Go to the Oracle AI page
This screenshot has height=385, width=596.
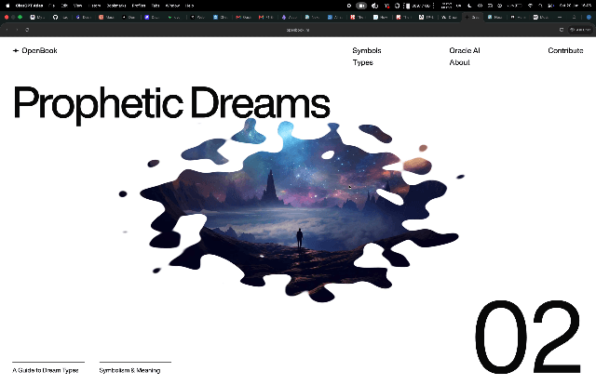click(465, 50)
